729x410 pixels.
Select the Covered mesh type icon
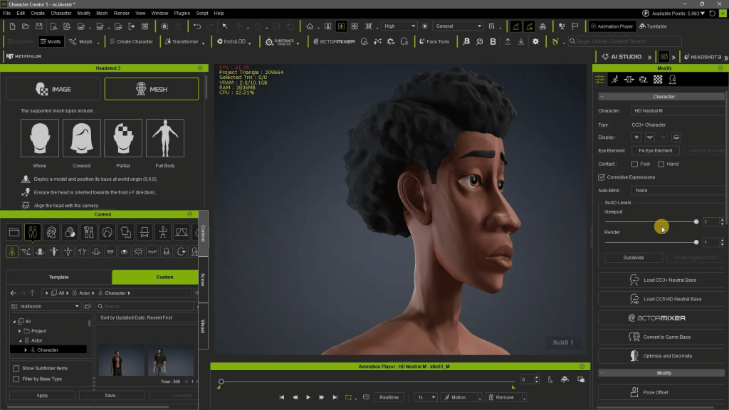coord(81,138)
